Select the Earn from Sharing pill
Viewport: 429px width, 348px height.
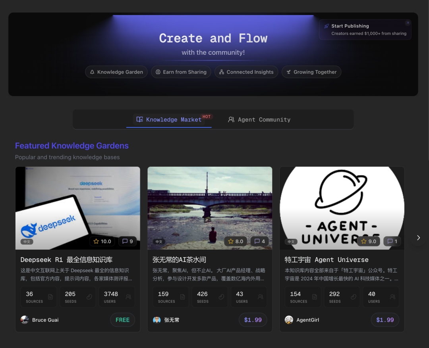click(x=181, y=72)
